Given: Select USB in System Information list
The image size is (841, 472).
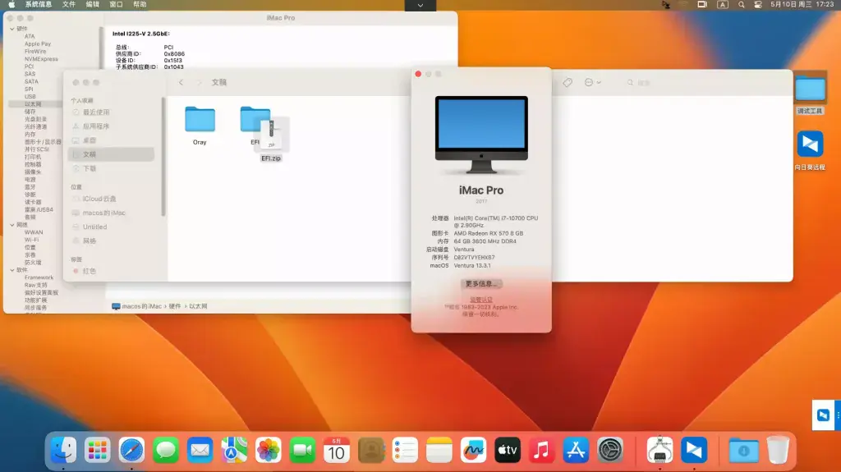Looking at the screenshot, I should [x=30, y=97].
